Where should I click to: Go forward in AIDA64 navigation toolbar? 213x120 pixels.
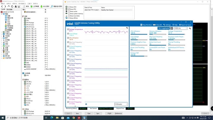(5, 7)
